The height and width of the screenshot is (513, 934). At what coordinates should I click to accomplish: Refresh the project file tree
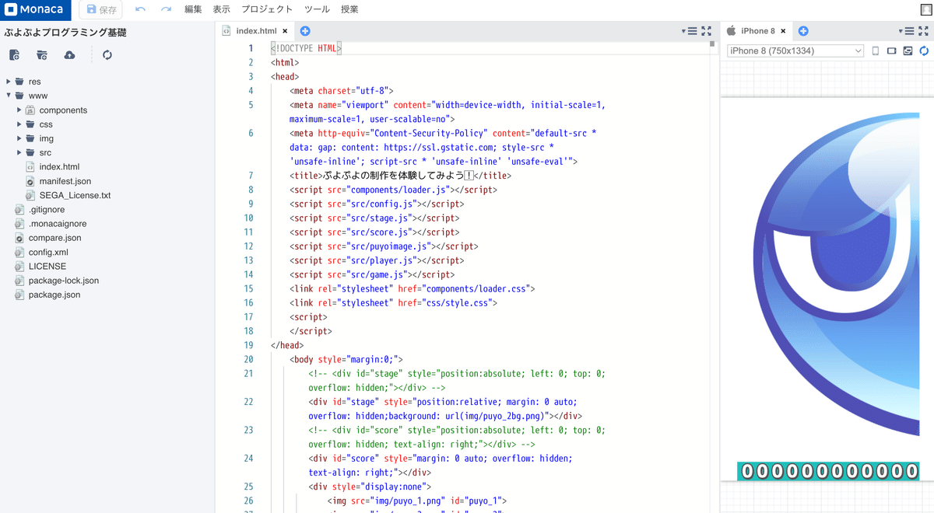tap(107, 55)
